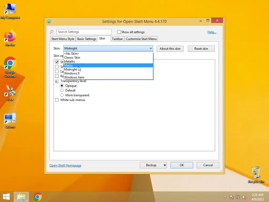
Task: Choose Classic Skin from list
Action: (x=108, y=58)
